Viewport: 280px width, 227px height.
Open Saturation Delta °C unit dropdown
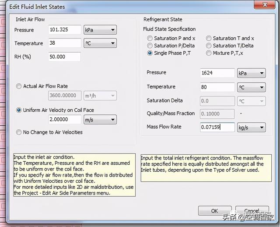(x=251, y=101)
